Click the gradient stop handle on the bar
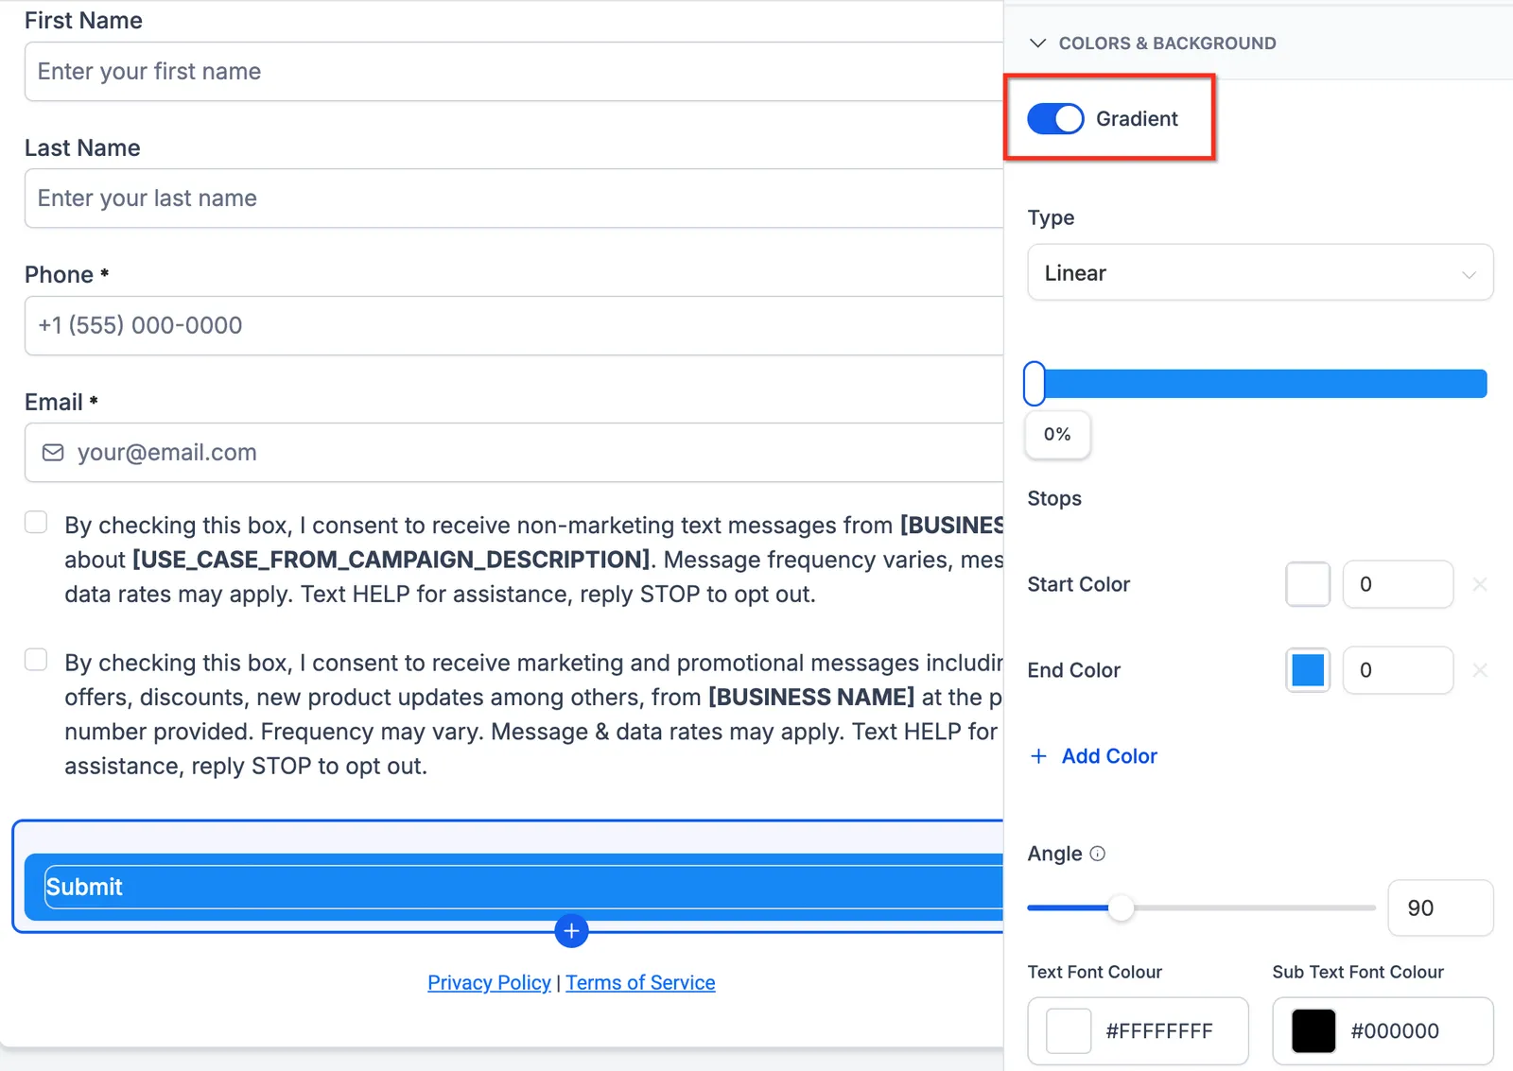The height and width of the screenshot is (1071, 1513). point(1035,384)
